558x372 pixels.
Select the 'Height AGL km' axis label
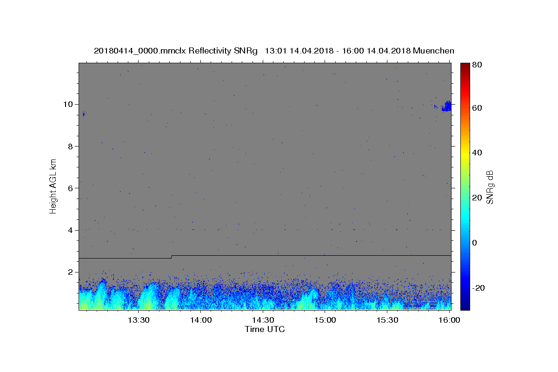point(53,186)
